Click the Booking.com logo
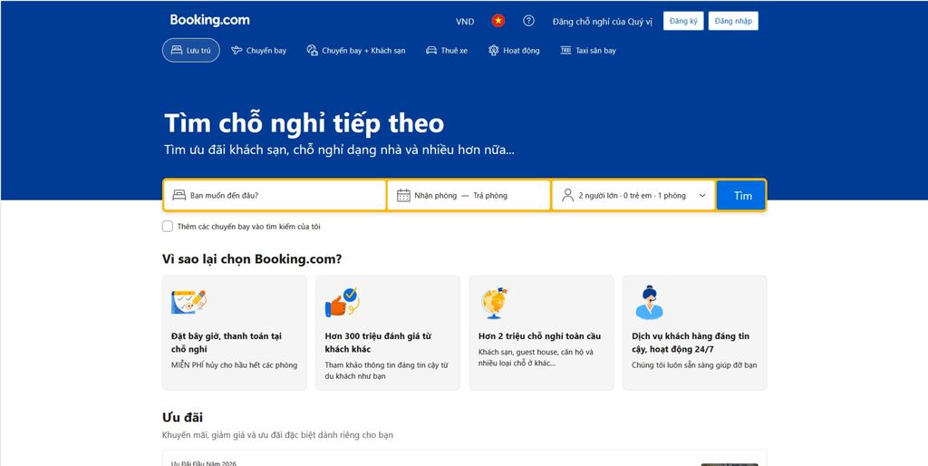Viewport: 928px width, 466px height. [x=209, y=20]
